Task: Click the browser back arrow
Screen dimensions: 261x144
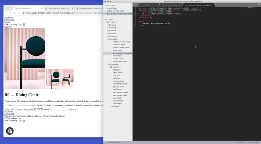Action: [6, 13]
